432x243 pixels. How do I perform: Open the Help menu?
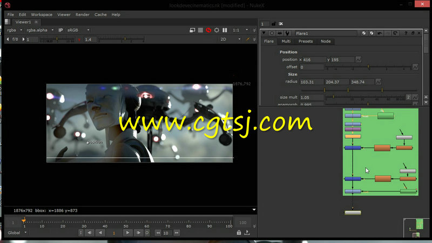pyautogui.click(x=116, y=15)
